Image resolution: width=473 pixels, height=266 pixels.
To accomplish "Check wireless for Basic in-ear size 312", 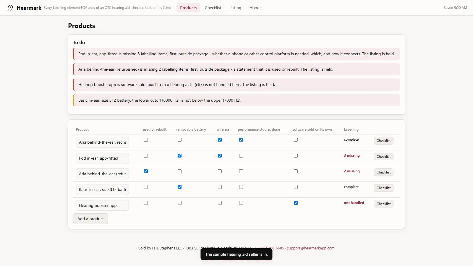I will coord(220,187).
